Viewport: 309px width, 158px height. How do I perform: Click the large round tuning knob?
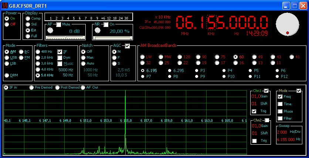click(x=289, y=25)
